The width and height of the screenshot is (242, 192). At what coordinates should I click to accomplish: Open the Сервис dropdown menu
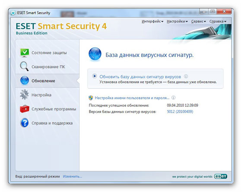coord(198,22)
